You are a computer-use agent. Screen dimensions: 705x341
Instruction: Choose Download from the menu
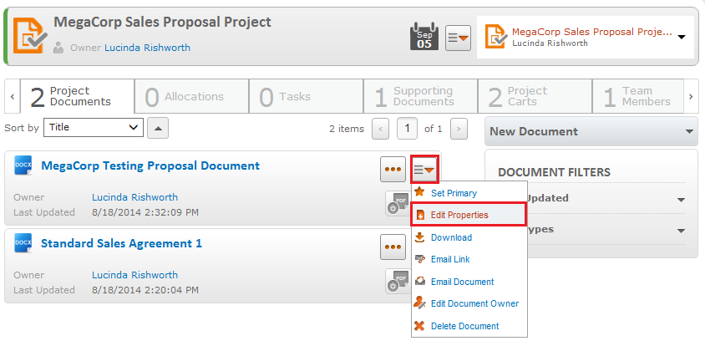pos(469,237)
